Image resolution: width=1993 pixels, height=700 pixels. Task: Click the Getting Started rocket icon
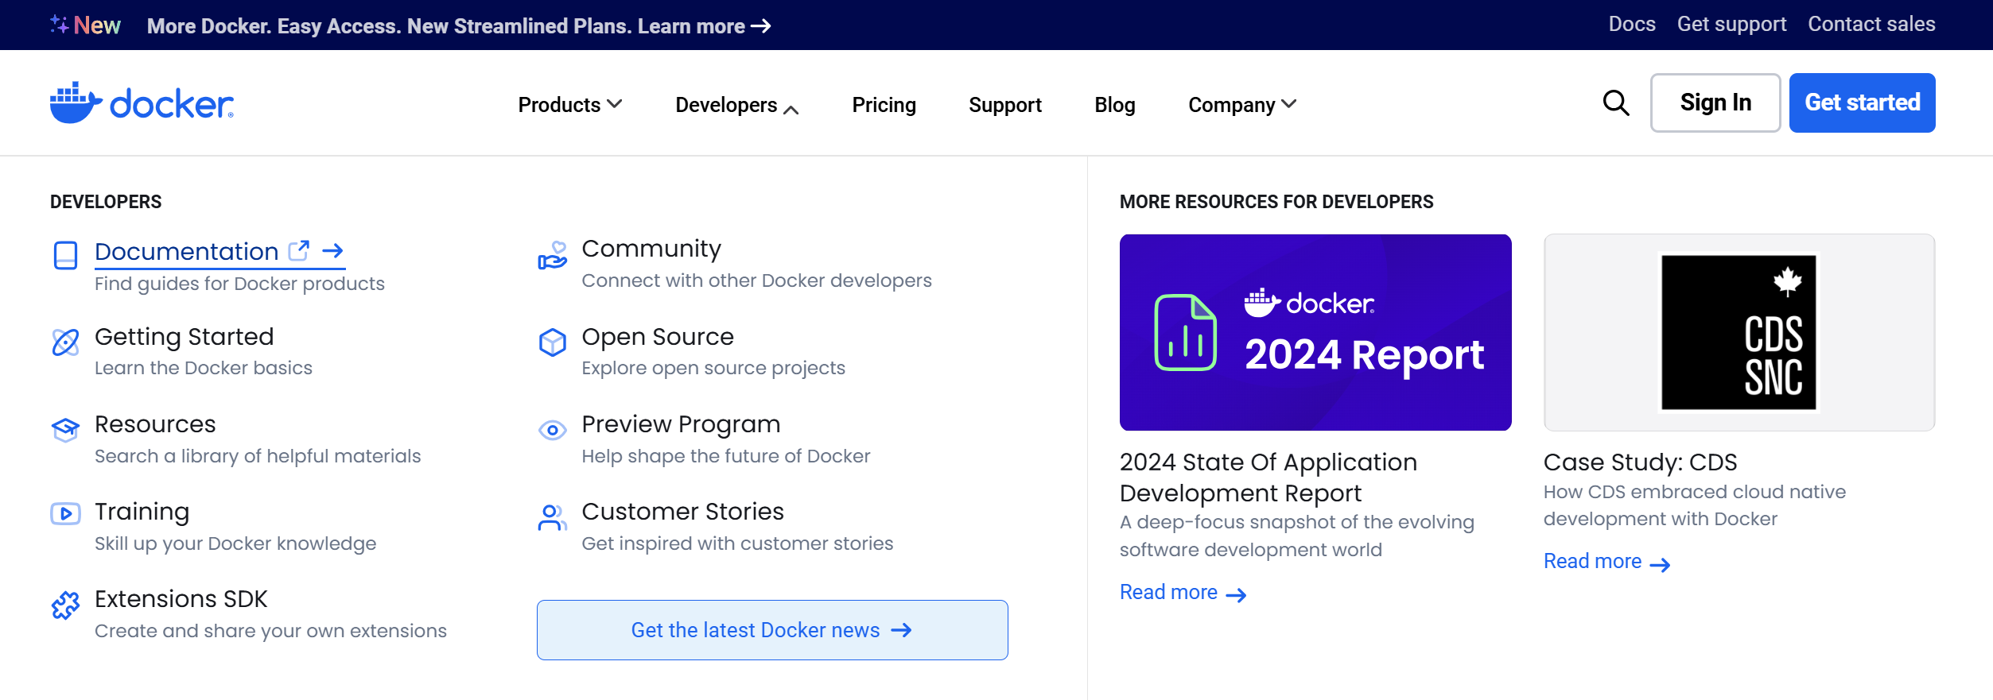(x=65, y=342)
